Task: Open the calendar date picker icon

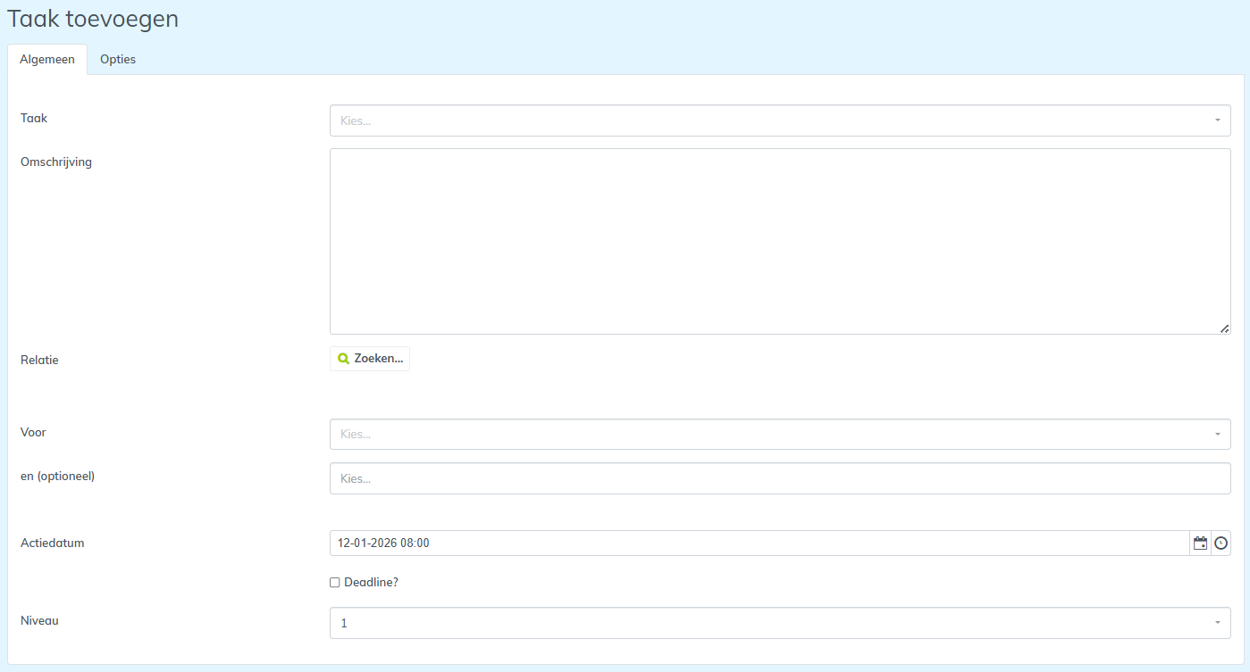Action: point(1200,543)
